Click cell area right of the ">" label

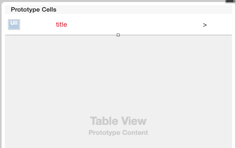(220, 24)
